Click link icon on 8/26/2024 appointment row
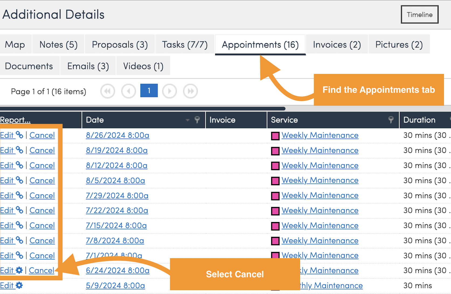 [x=19, y=135]
